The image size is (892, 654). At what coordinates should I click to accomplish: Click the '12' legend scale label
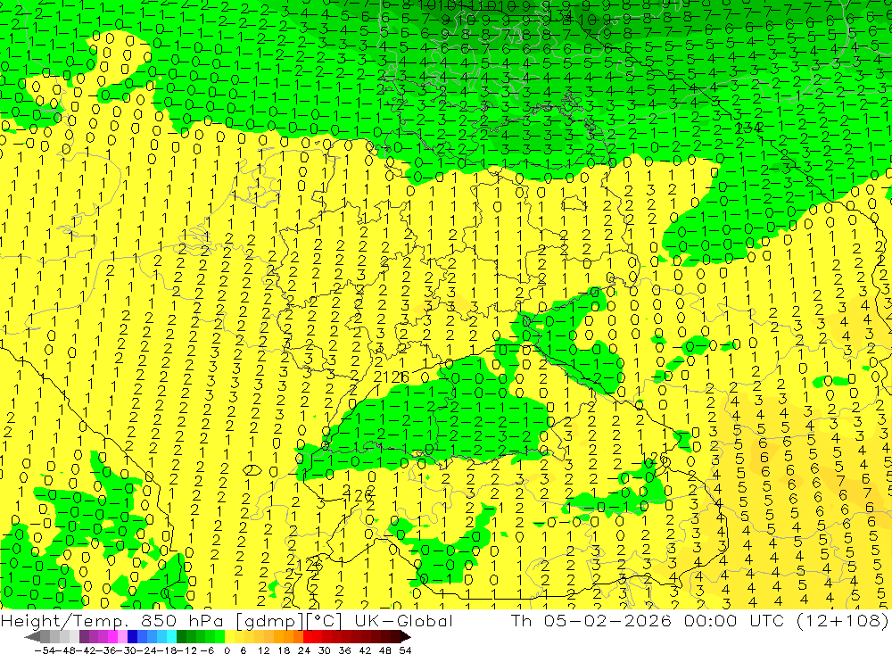pos(263,650)
